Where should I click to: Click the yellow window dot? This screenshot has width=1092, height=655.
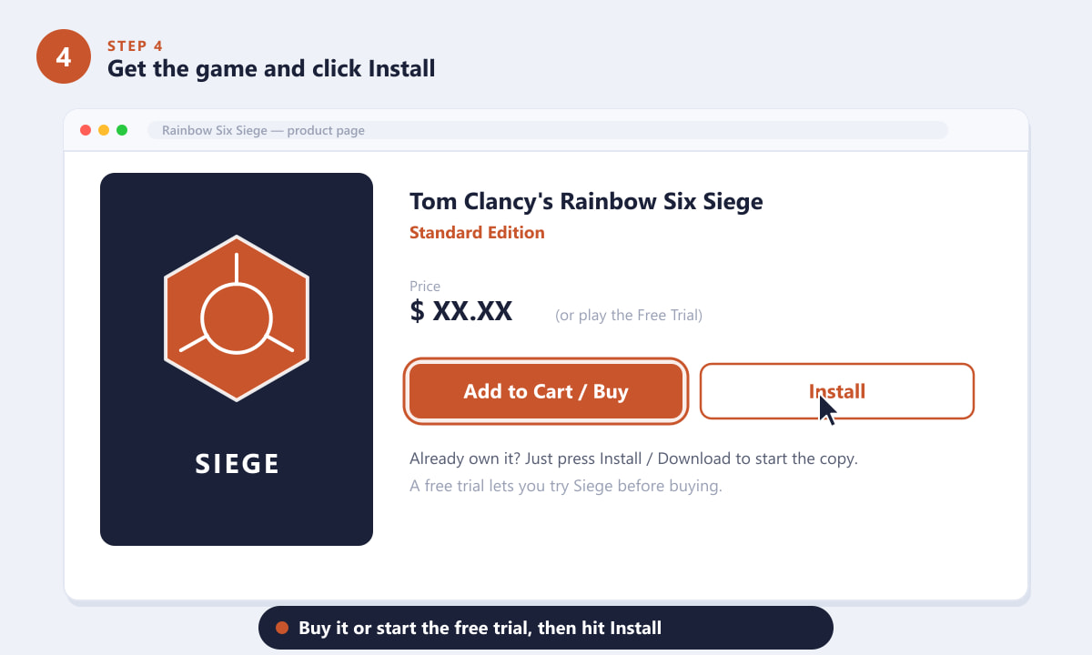(104, 130)
